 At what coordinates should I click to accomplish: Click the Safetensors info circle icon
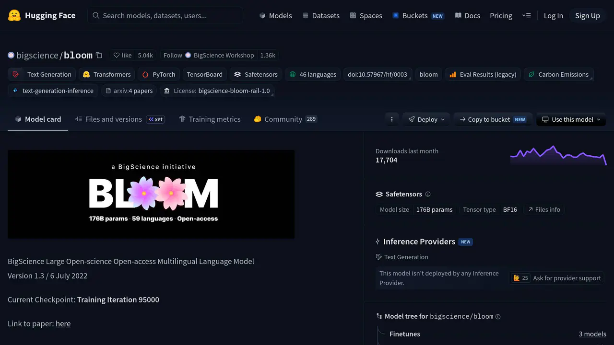(x=428, y=194)
